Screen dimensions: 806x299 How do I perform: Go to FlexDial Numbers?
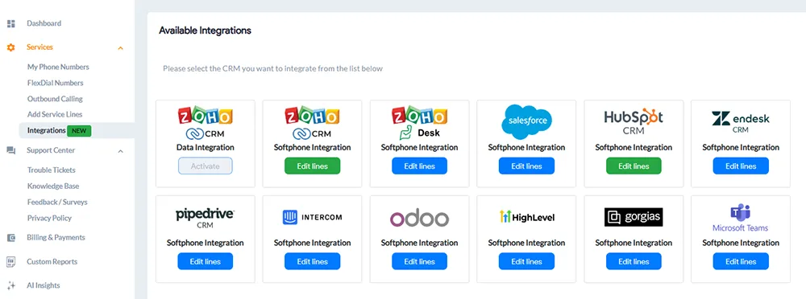click(55, 83)
